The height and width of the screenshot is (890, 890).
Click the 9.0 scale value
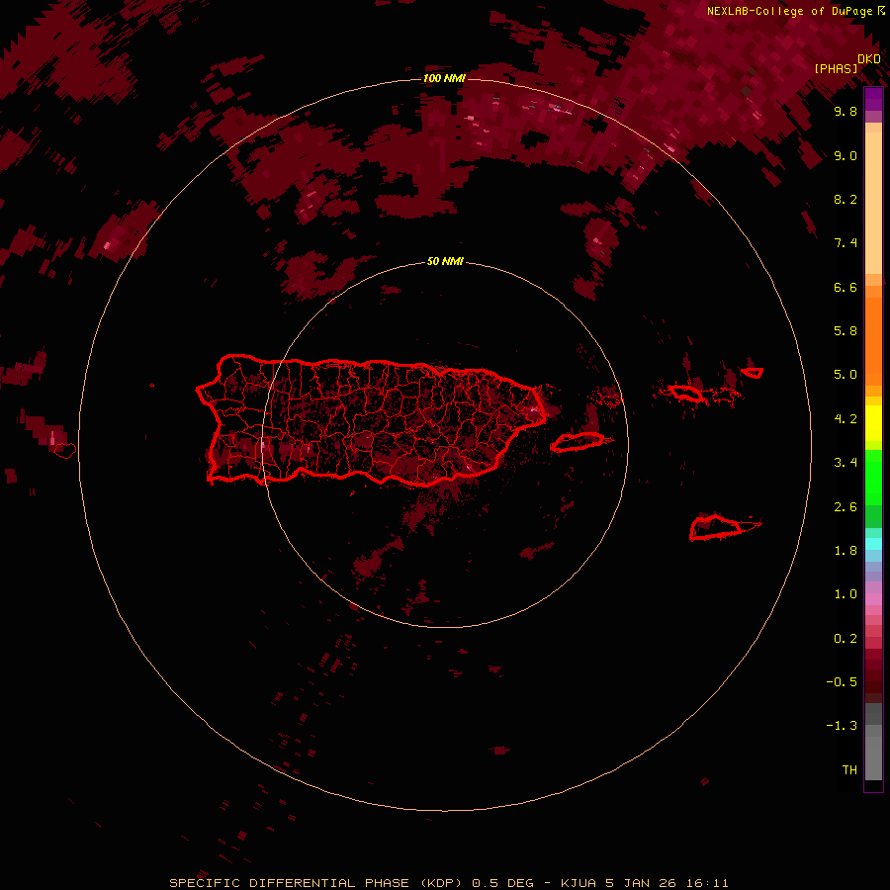point(845,155)
